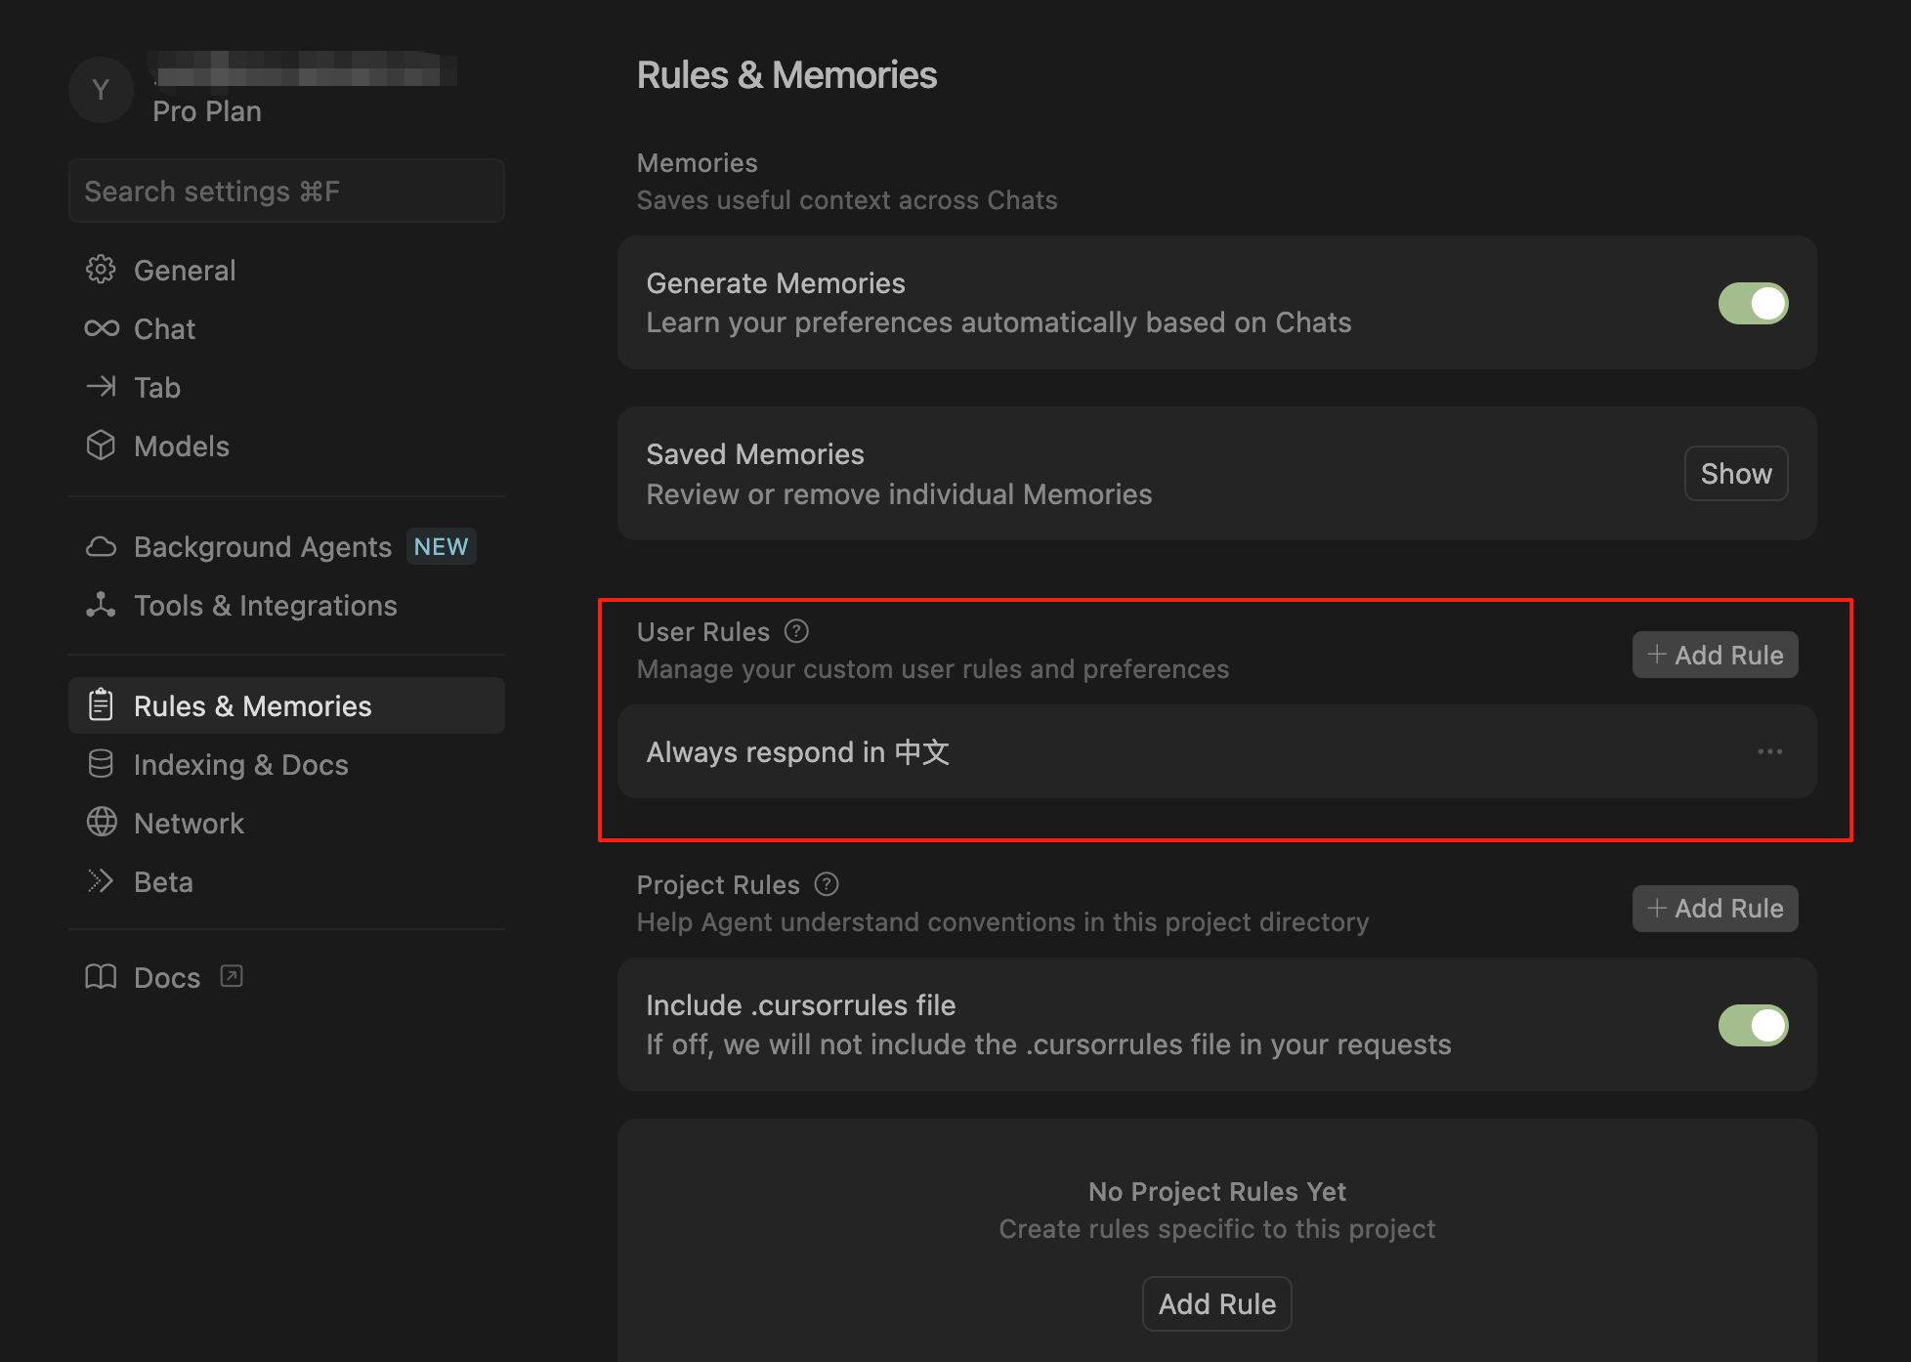Turn off Include .cursorrules file toggle
This screenshot has height=1362, width=1911.
1753,1025
